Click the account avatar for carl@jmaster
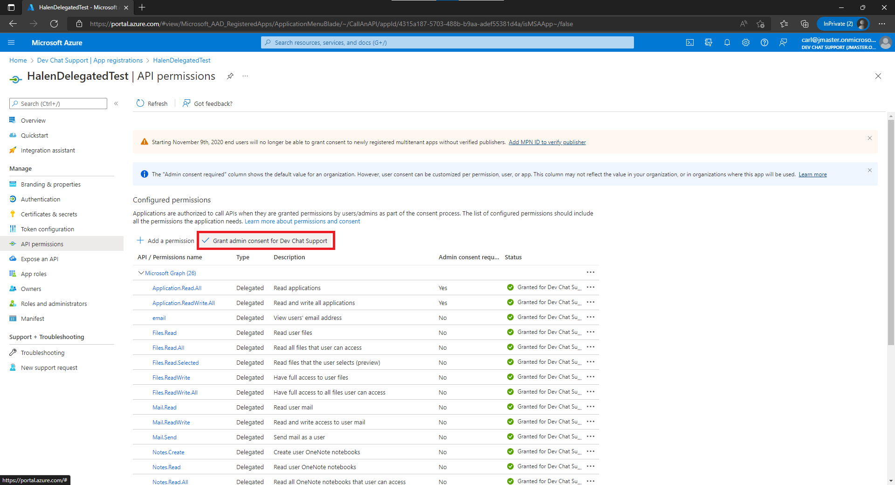 [886, 42]
